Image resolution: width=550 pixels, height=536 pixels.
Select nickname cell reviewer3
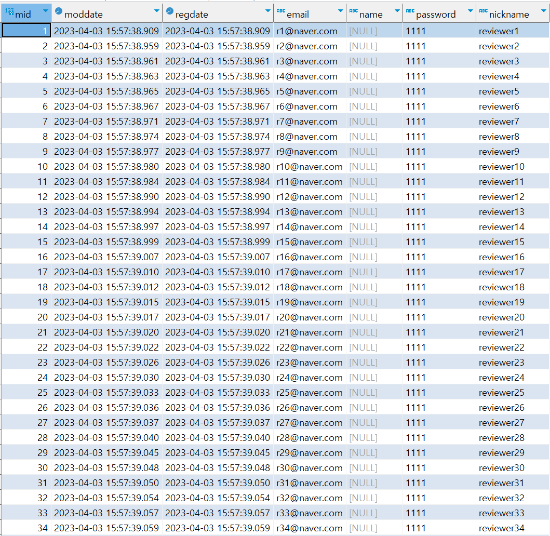(x=513, y=61)
